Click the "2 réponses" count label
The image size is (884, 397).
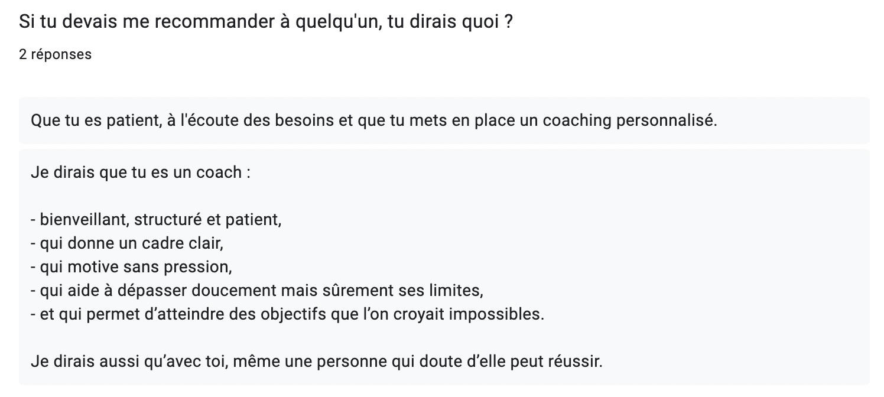(55, 54)
